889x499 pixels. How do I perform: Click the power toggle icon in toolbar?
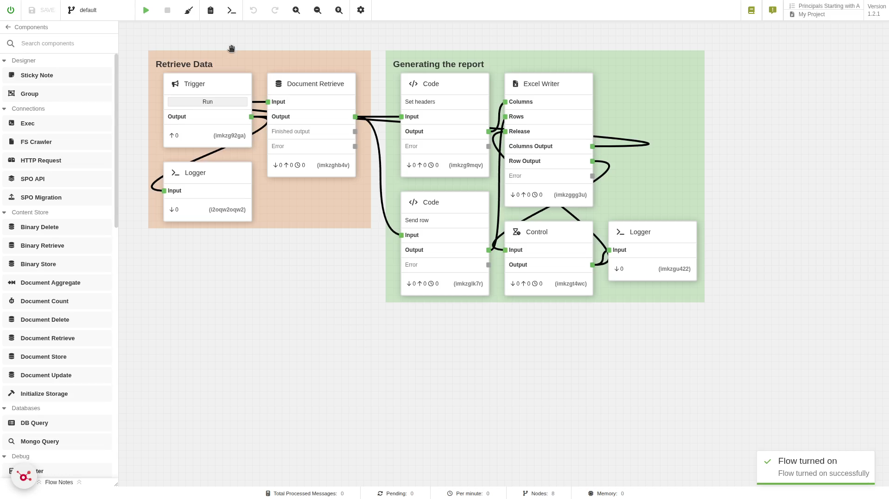click(10, 10)
